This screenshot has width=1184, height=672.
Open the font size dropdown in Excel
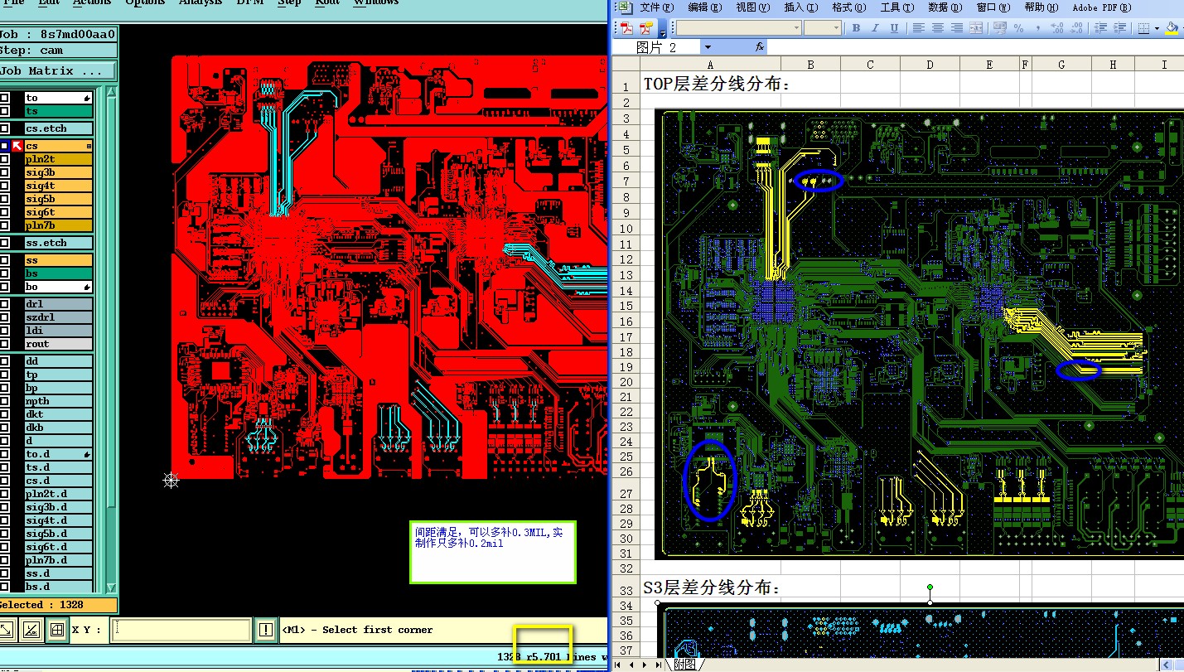pos(836,28)
